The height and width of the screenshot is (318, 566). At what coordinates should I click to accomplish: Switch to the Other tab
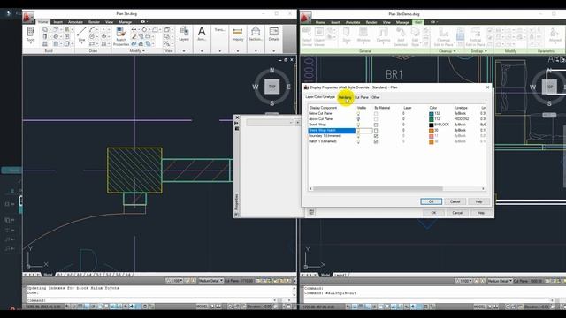point(375,97)
